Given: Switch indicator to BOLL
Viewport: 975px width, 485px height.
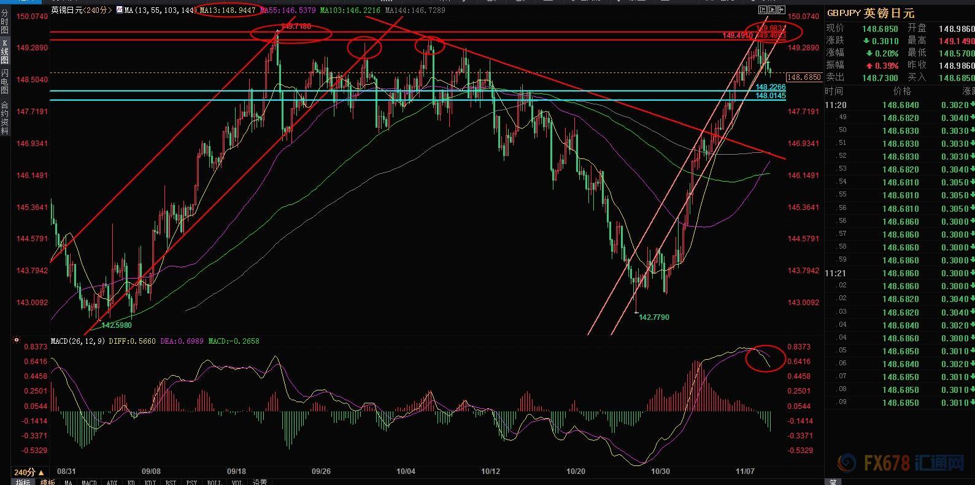Looking at the screenshot, I should pyautogui.click(x=214, y=482).
